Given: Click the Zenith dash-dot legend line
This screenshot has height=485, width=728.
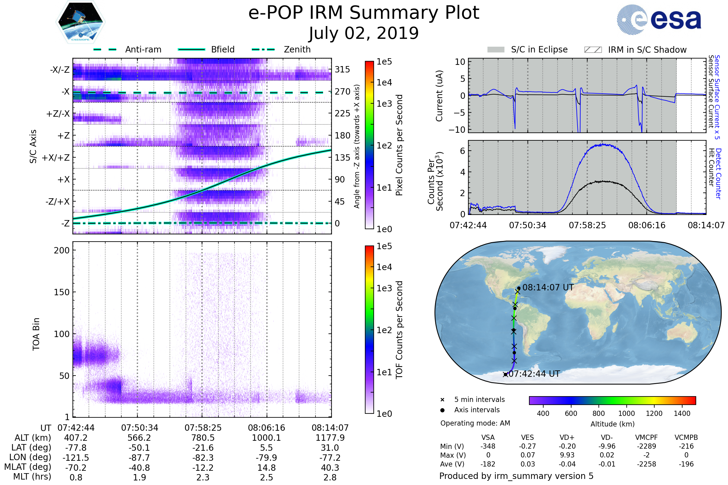Looking at the screenshot, I should [263, 49].
